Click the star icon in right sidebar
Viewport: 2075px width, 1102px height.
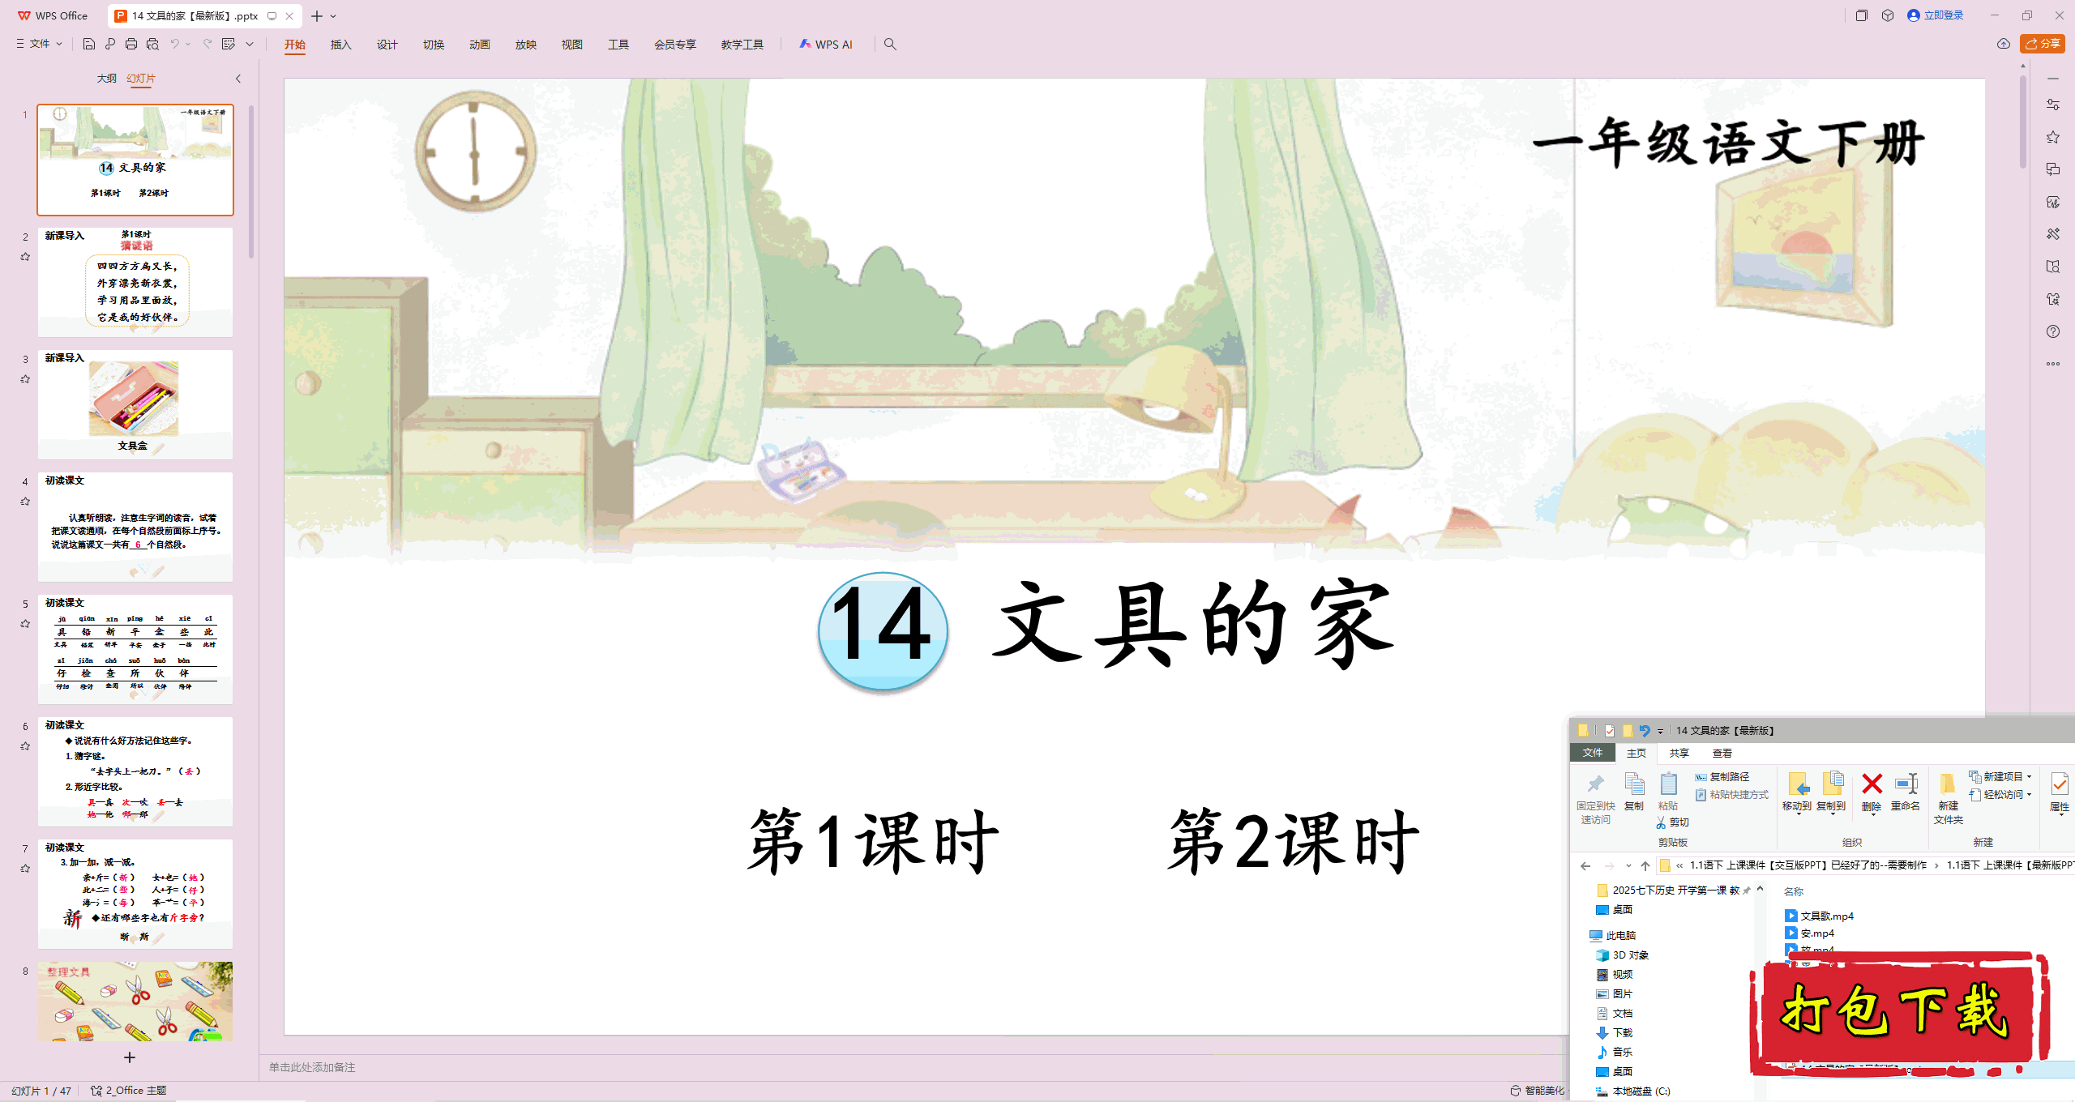click(2052, 137)
